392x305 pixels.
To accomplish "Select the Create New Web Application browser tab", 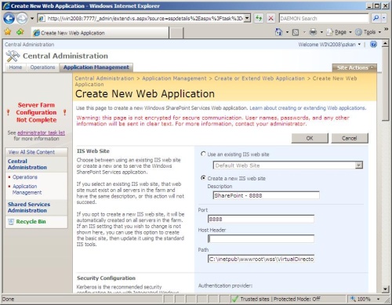I will (100, 33).
